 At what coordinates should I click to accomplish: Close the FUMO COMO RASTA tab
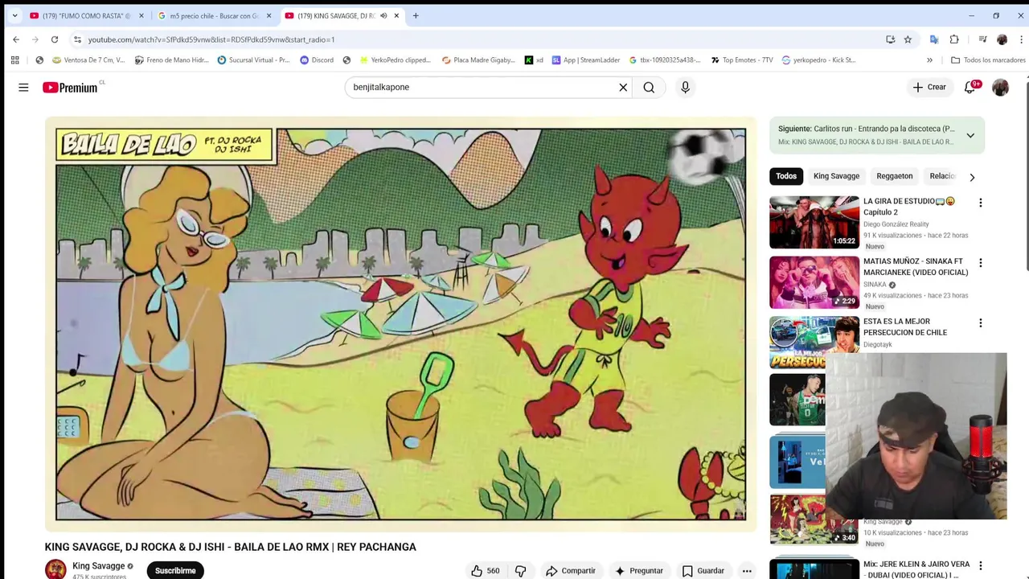coord(141,16)
